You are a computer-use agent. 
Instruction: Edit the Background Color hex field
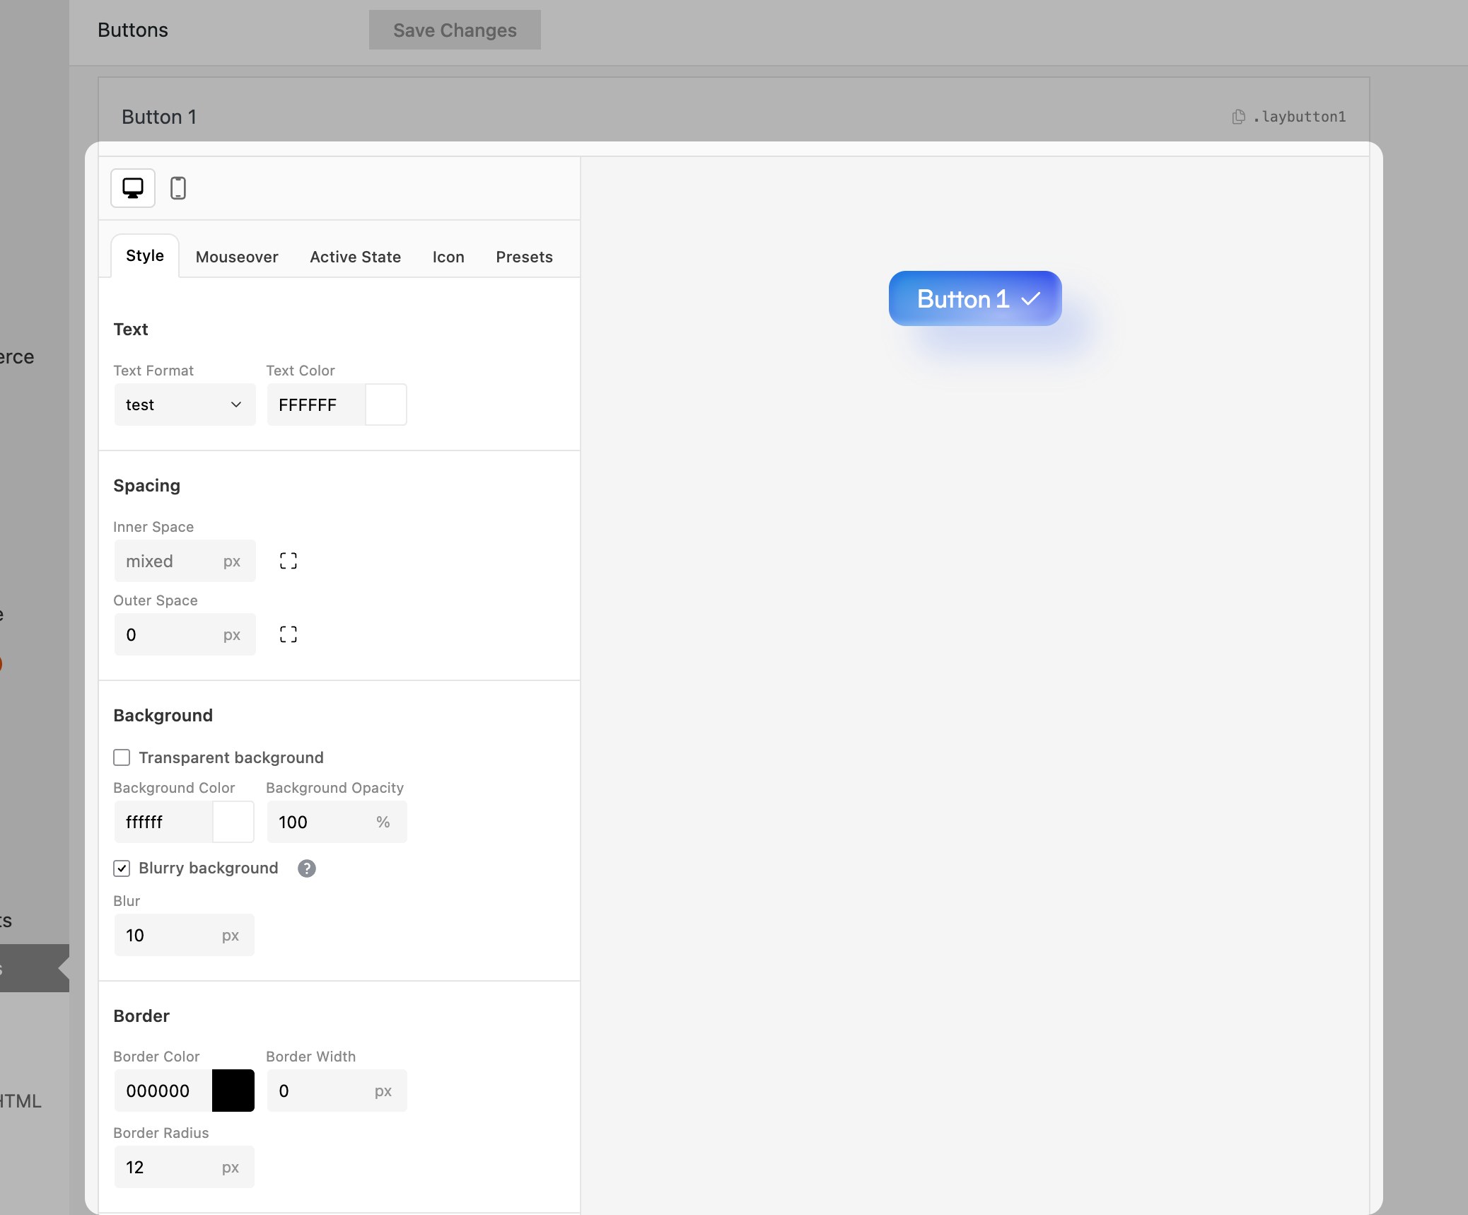[x=163, y=822]
